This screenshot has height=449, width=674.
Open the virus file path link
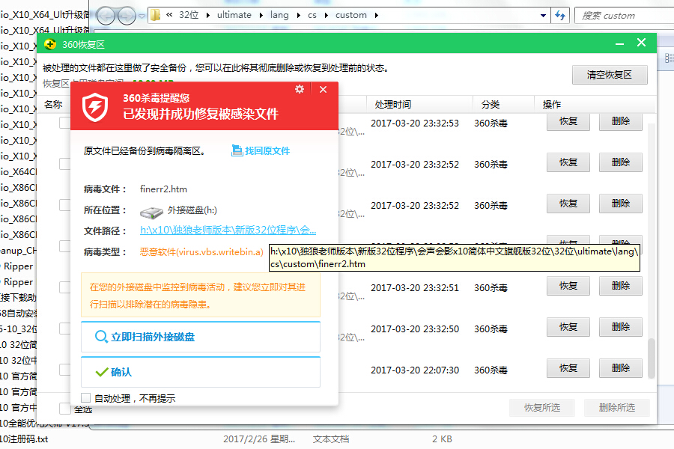point(228,230)
